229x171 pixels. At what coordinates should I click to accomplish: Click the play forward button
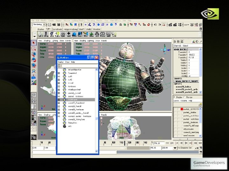(186, 143)
